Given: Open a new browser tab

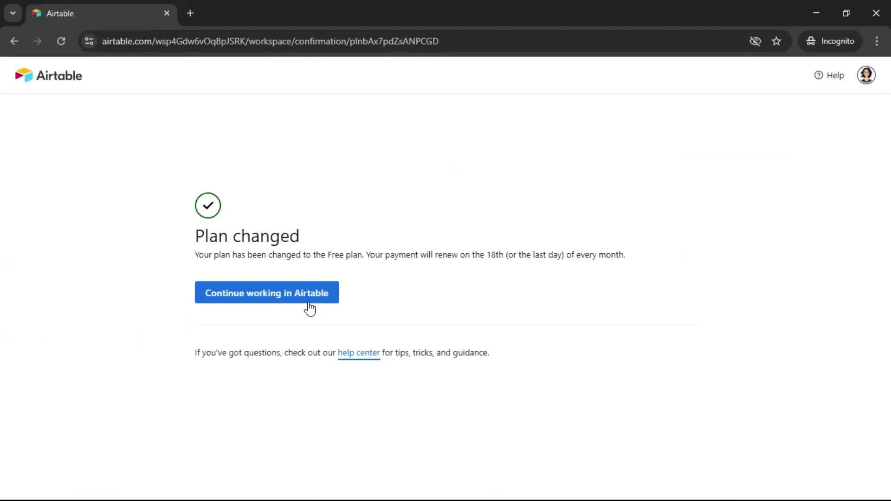Looking at the screenshot, I should coord(190,13).
